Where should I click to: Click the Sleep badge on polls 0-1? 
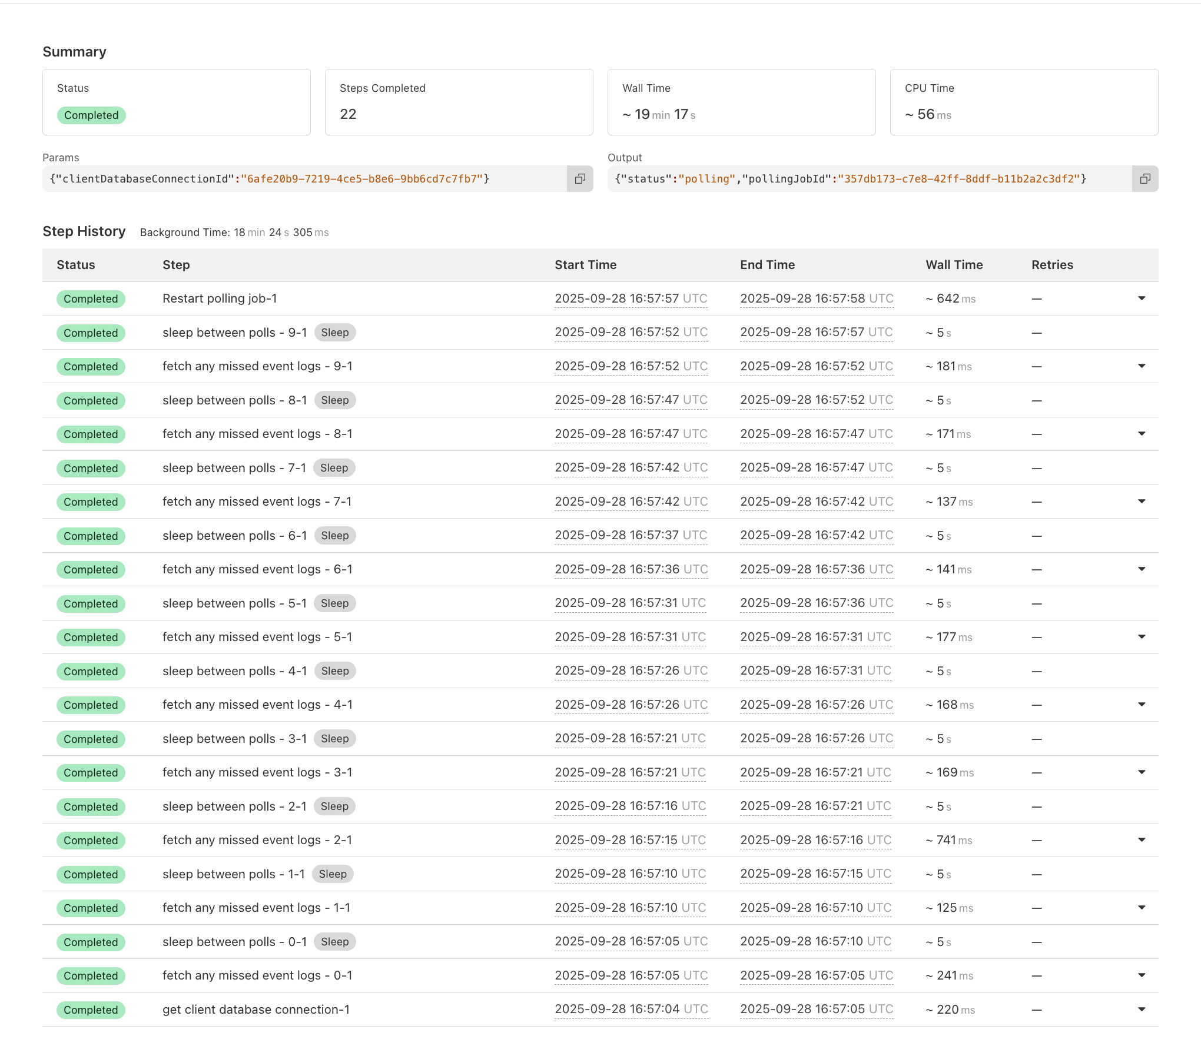tap(334, 942)
